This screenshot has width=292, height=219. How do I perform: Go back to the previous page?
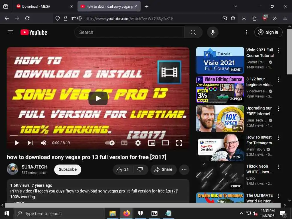click(7, 18)
